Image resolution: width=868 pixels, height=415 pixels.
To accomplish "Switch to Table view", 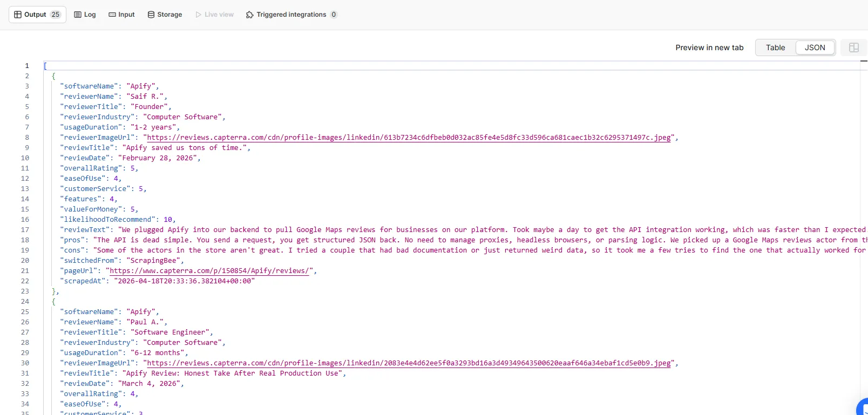I will pyautogui.click(x=775, y=47).
